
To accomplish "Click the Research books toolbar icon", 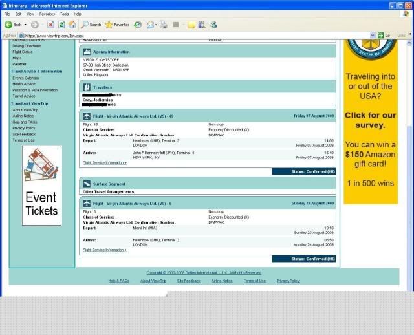I will point(202,25).
